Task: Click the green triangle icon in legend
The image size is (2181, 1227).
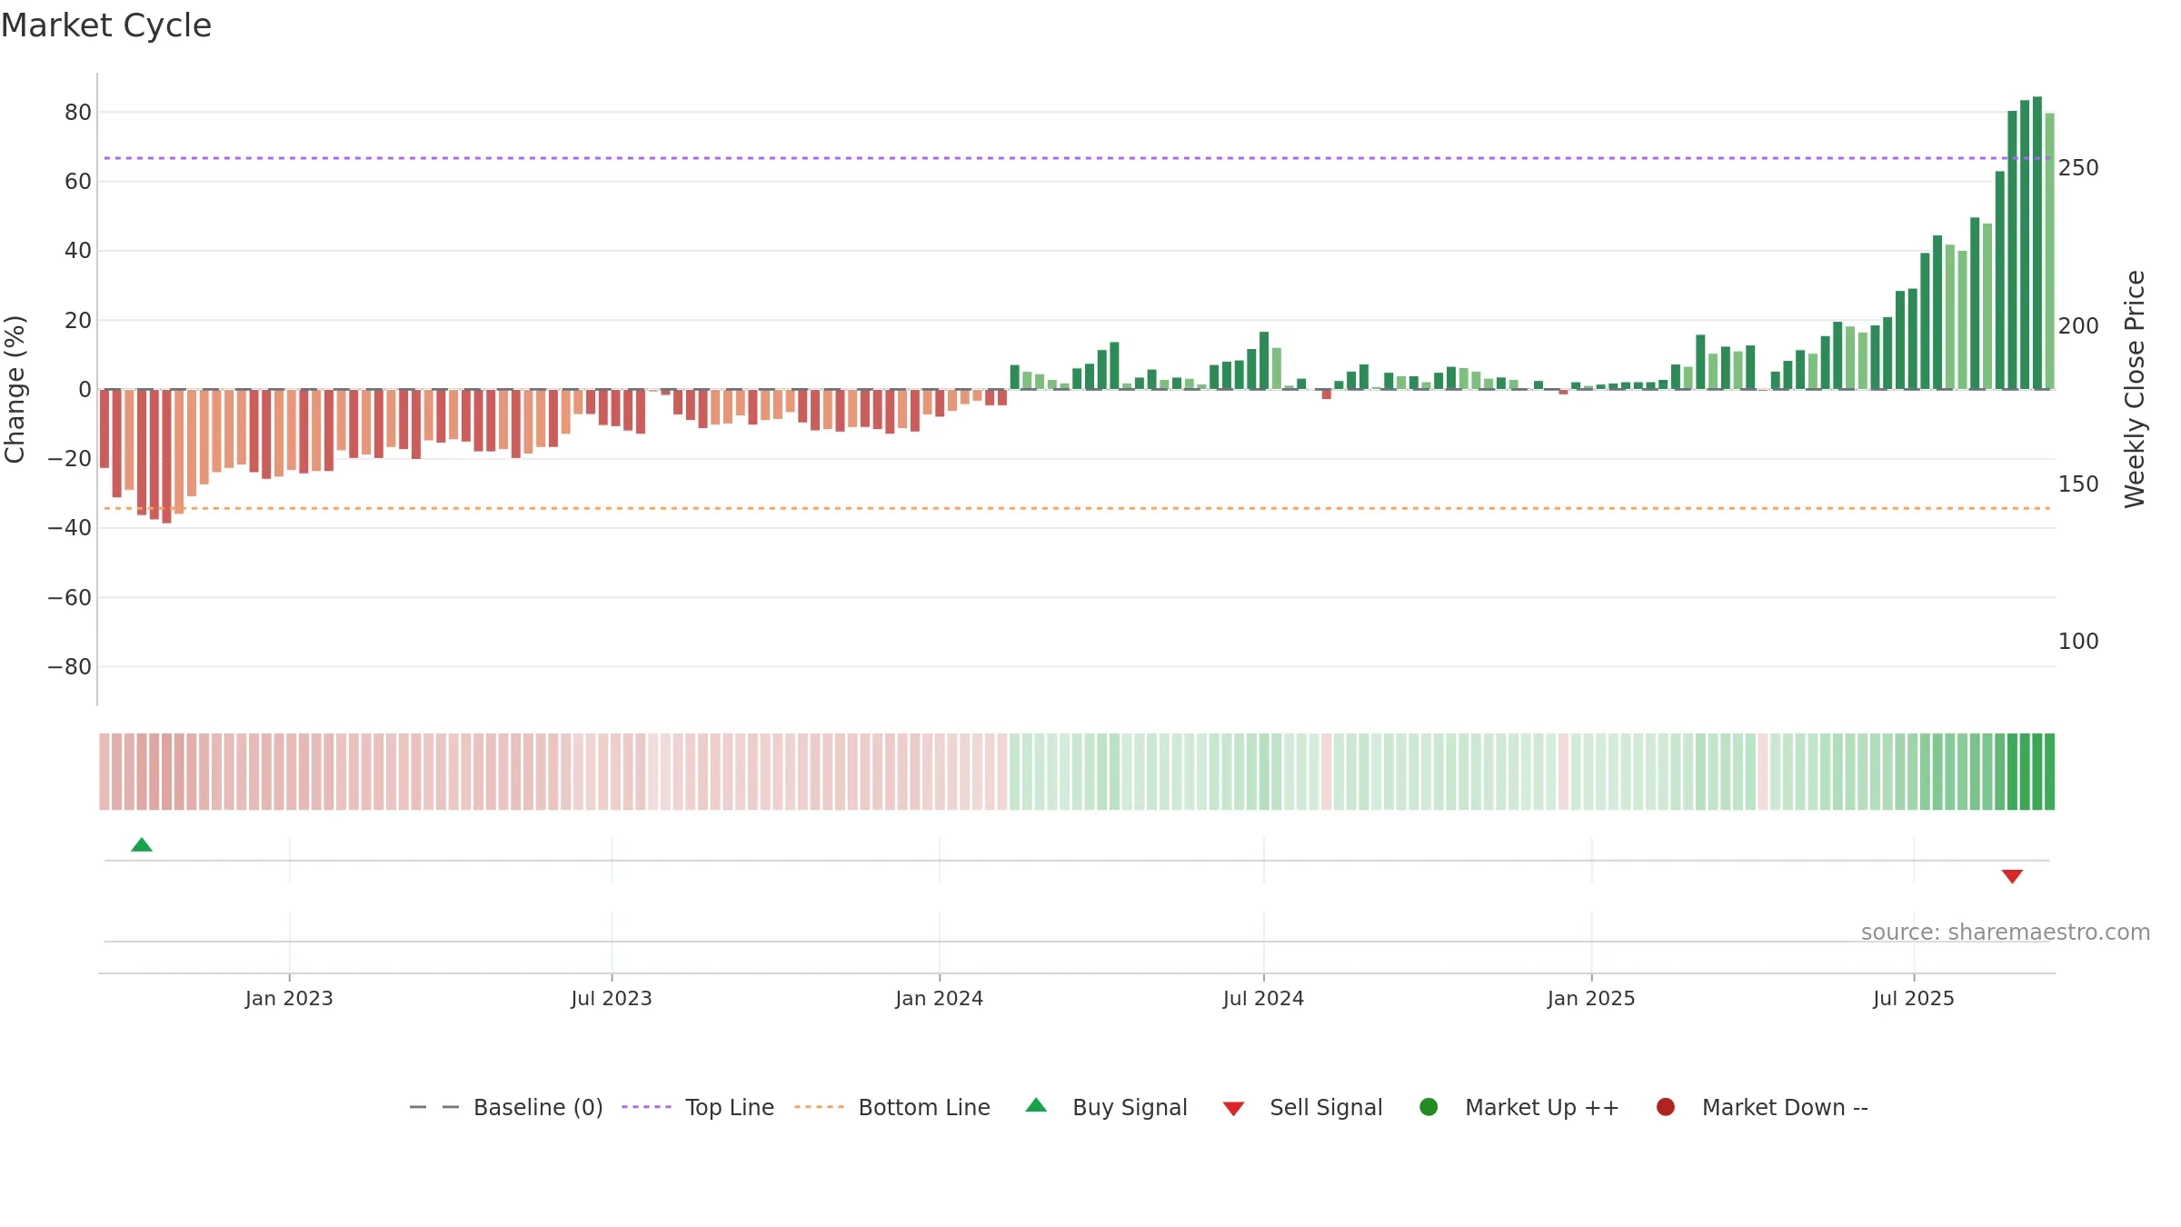Action: [1036, 1105]
